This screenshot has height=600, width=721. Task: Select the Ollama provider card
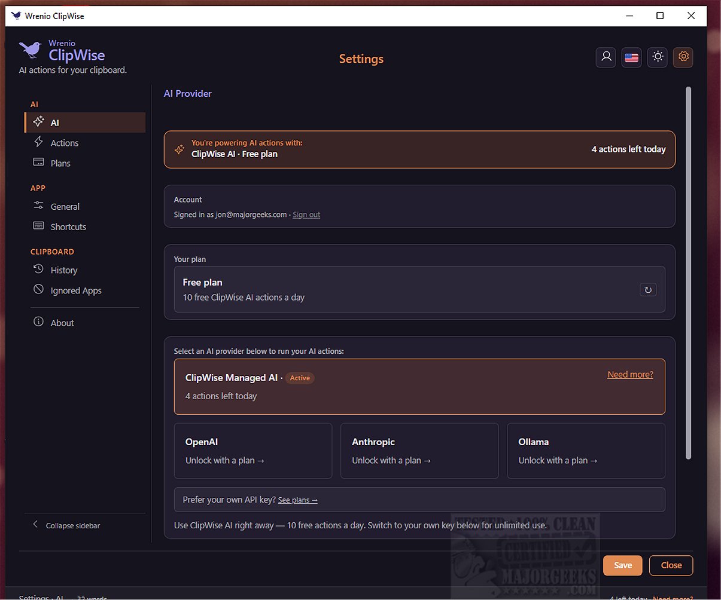tap(586, 451)
